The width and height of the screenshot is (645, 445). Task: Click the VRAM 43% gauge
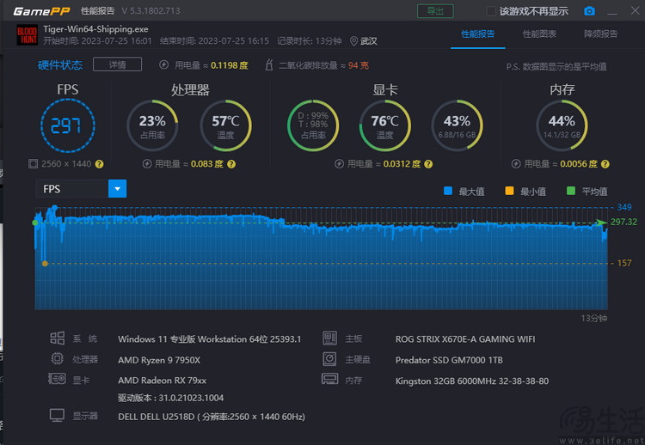tap(457, 125)
